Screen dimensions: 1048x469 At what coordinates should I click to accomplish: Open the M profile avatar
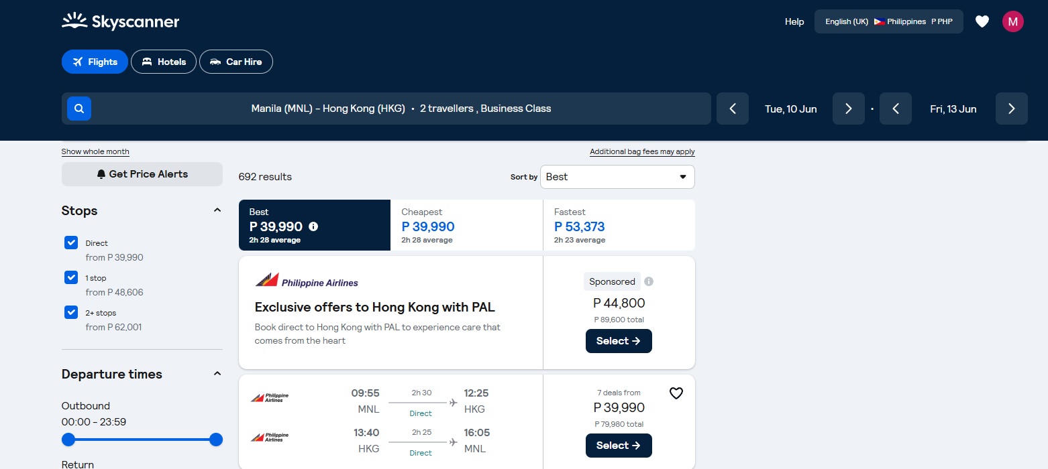pyautogui.click(x=1012, y=21)
